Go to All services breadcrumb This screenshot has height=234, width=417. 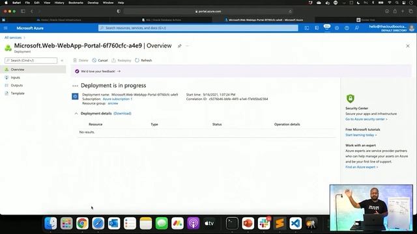point(13,38)
